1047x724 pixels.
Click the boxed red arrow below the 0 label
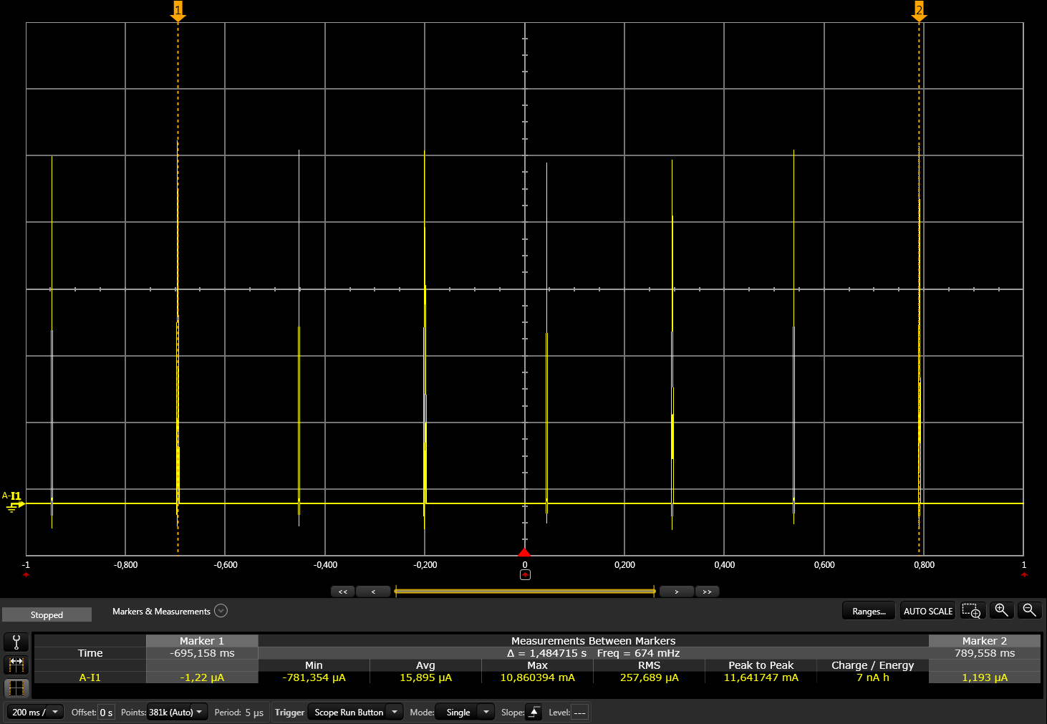[525, 575]
